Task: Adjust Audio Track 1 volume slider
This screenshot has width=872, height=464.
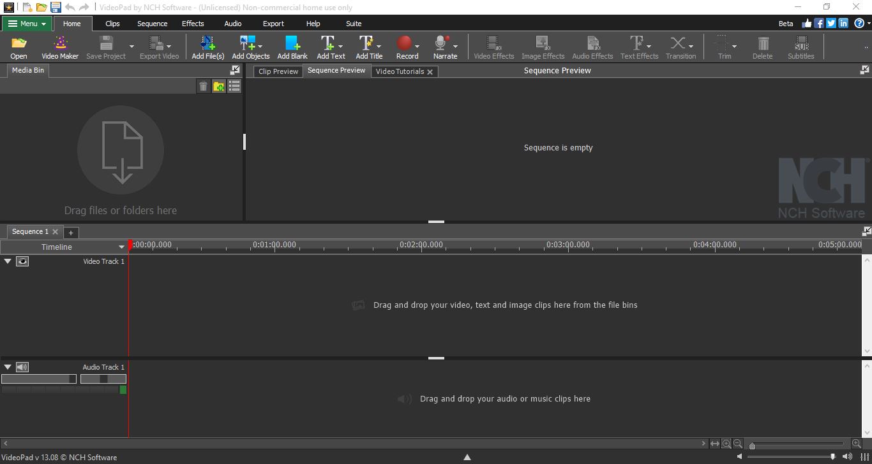Action: [x=39, y=379]
